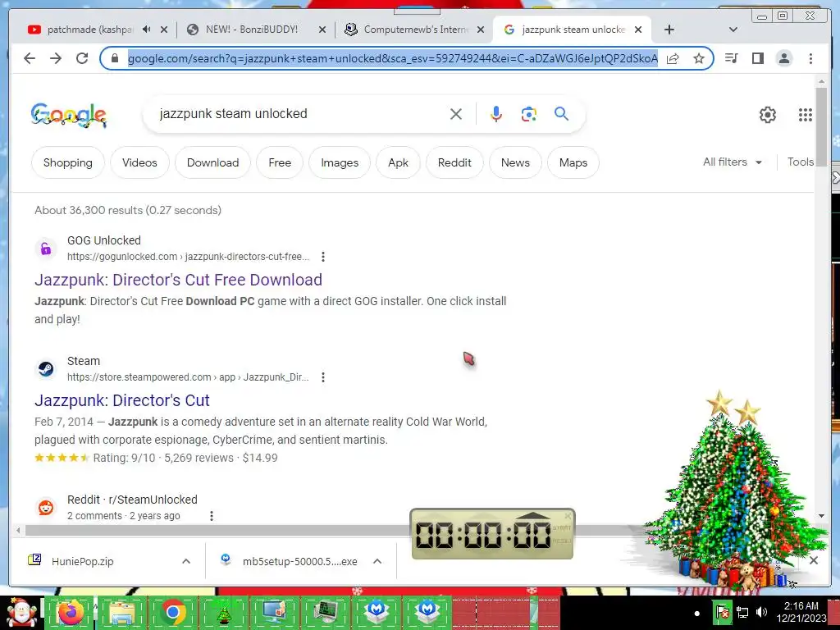Open the Action Center flag icon
Viewport: 840px width, 630px height.
(x=722, y=612)
